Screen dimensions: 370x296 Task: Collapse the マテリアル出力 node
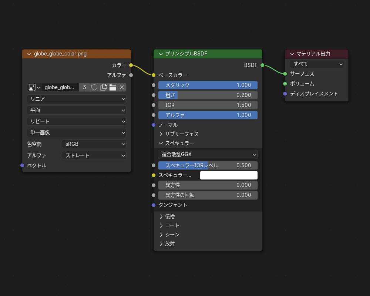point(292,54)
